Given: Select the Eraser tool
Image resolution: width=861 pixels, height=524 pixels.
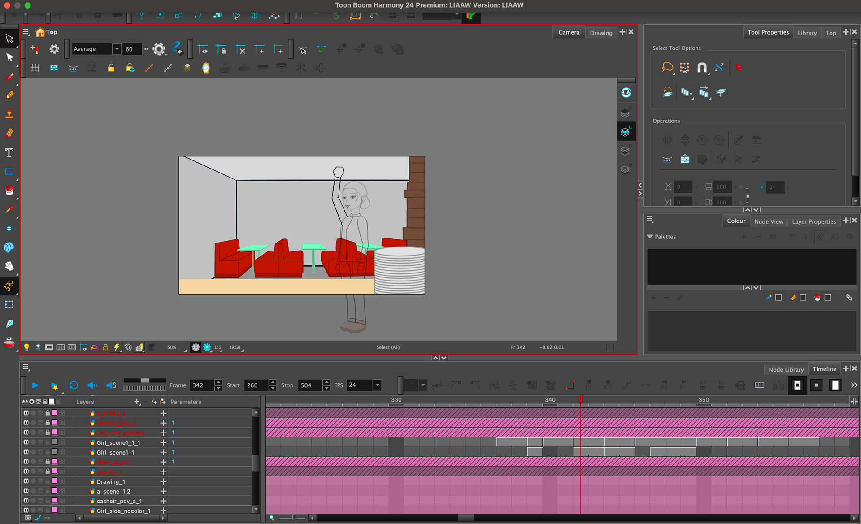Looking at the screenshot, I should pos(9,133).
